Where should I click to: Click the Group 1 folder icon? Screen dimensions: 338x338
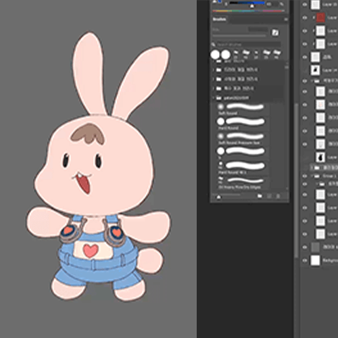tap(317, 176)
